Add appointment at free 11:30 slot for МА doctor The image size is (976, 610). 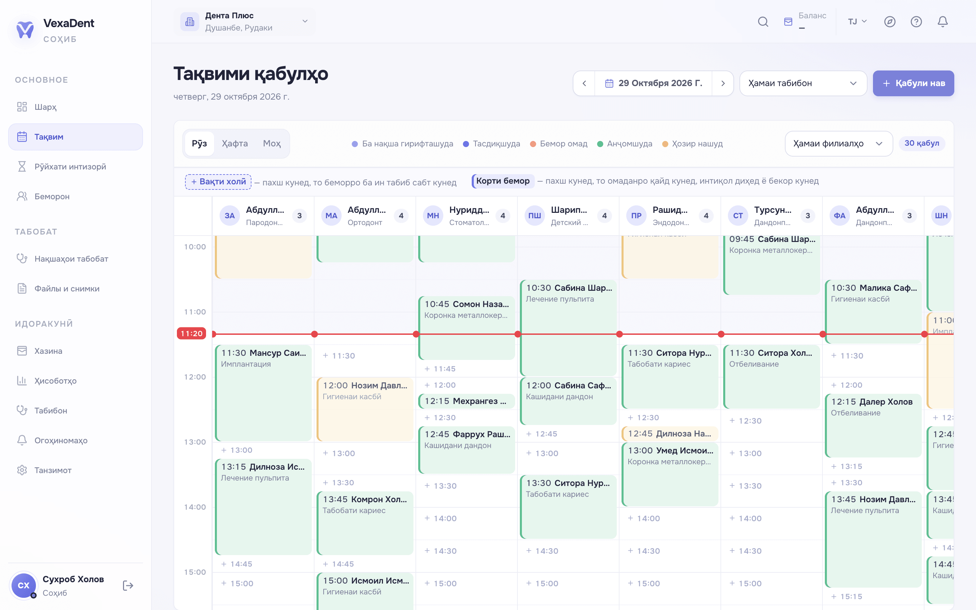365,356
